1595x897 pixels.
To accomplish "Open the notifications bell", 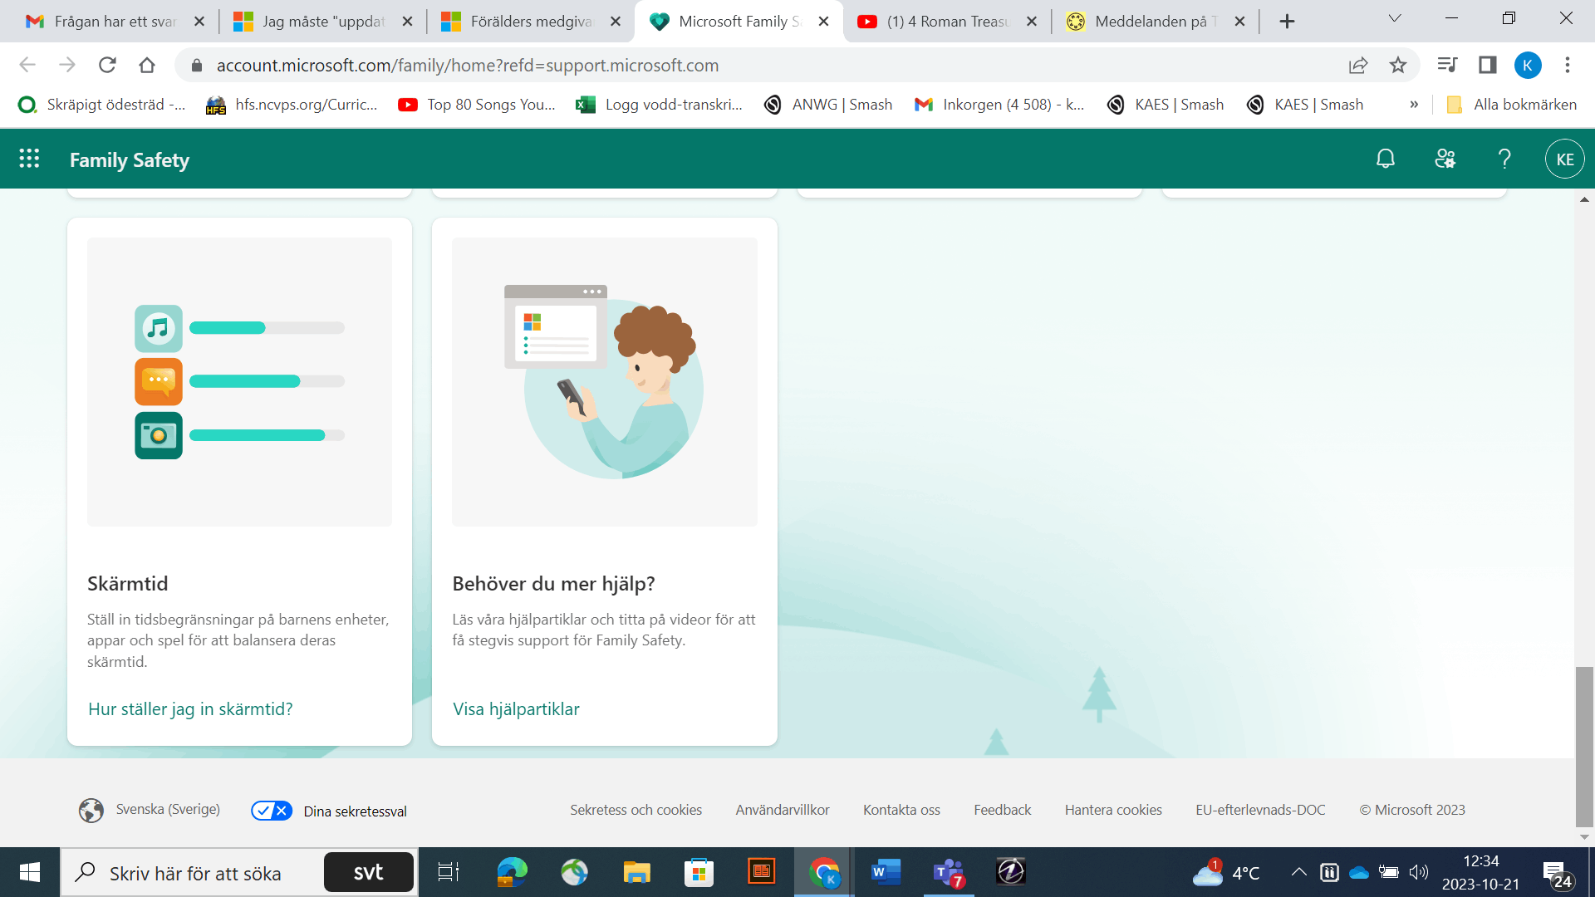I will (x=1385, y=159).
